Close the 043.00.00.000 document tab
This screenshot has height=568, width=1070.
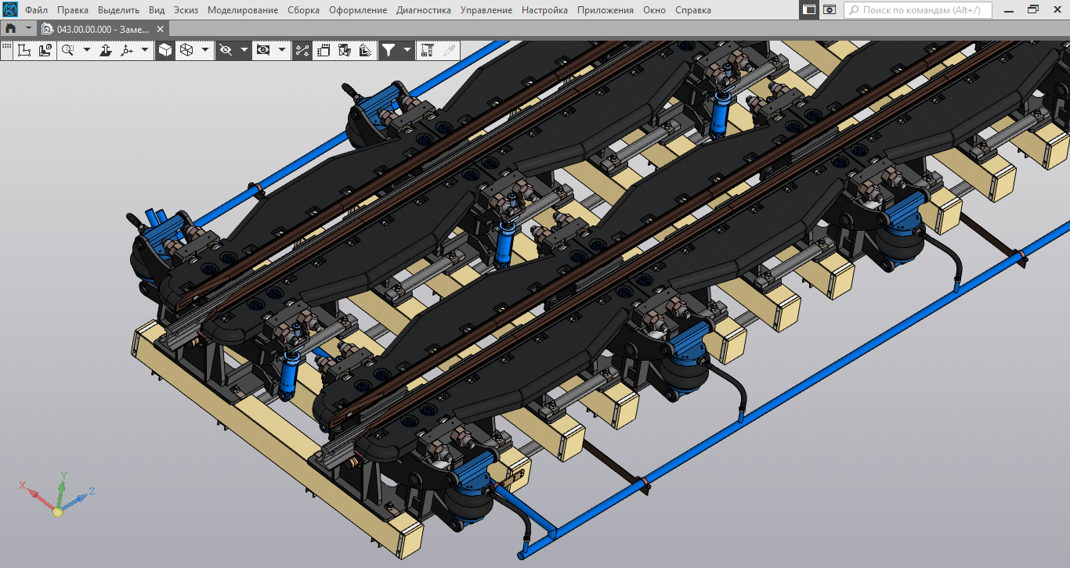(161, 29)
